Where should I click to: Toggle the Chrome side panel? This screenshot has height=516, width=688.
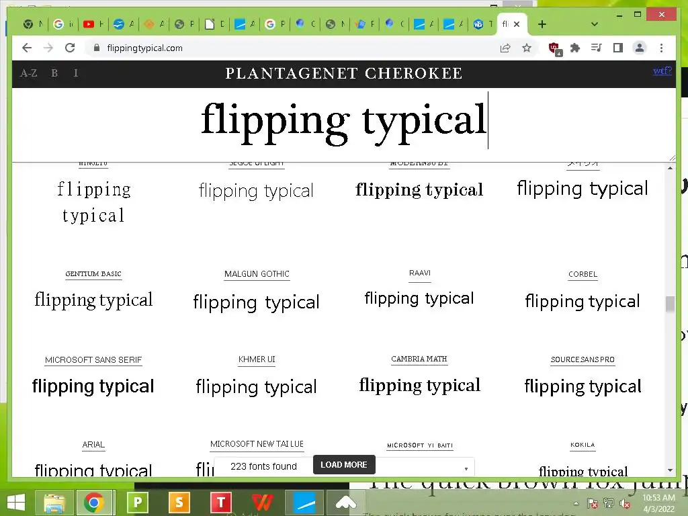(x=618, y=48)
